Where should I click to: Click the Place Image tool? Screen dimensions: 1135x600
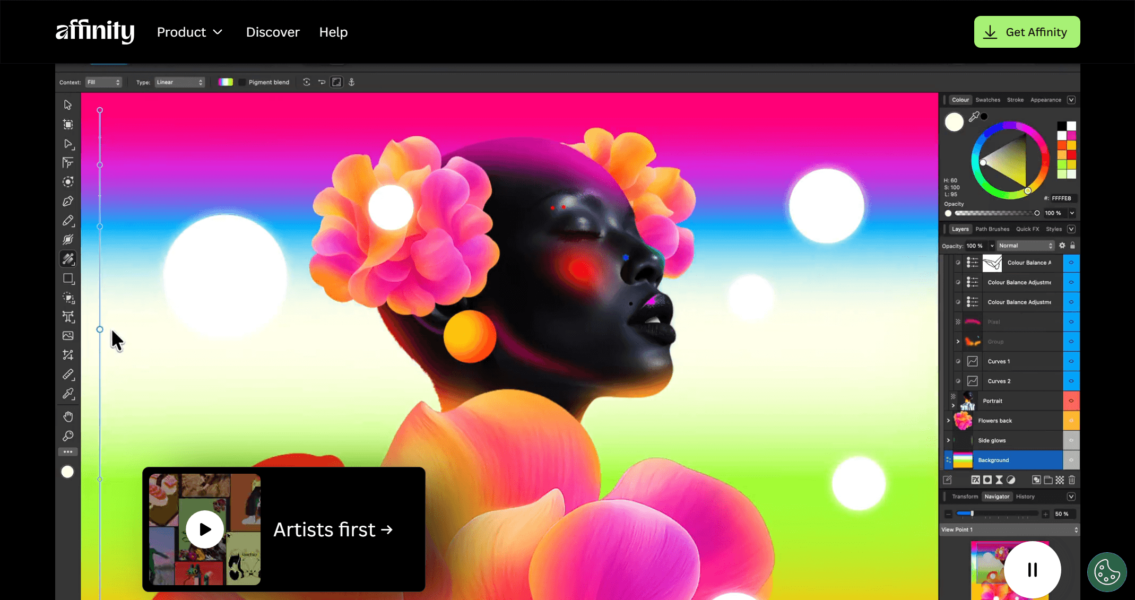pyautogui.click(x=68, y=336)
